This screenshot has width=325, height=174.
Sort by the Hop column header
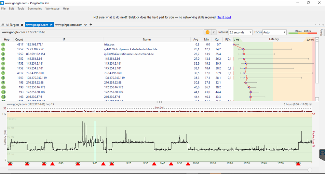click(7, 40)
